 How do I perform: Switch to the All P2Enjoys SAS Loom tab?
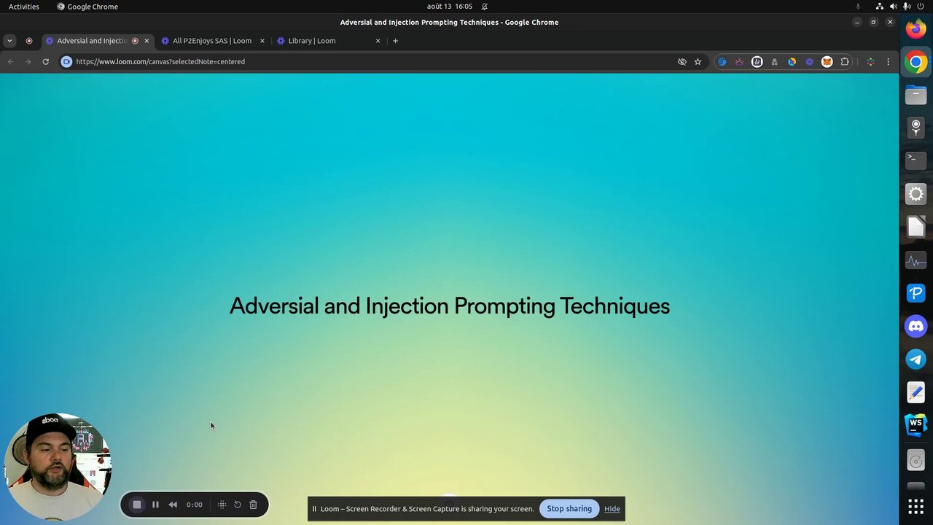(x=212, y=41)
